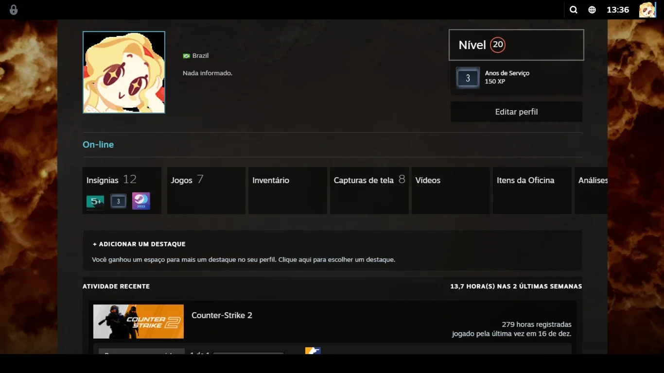Open the Jogos 7 section
The image size is (664, 373).
[206, 190]
